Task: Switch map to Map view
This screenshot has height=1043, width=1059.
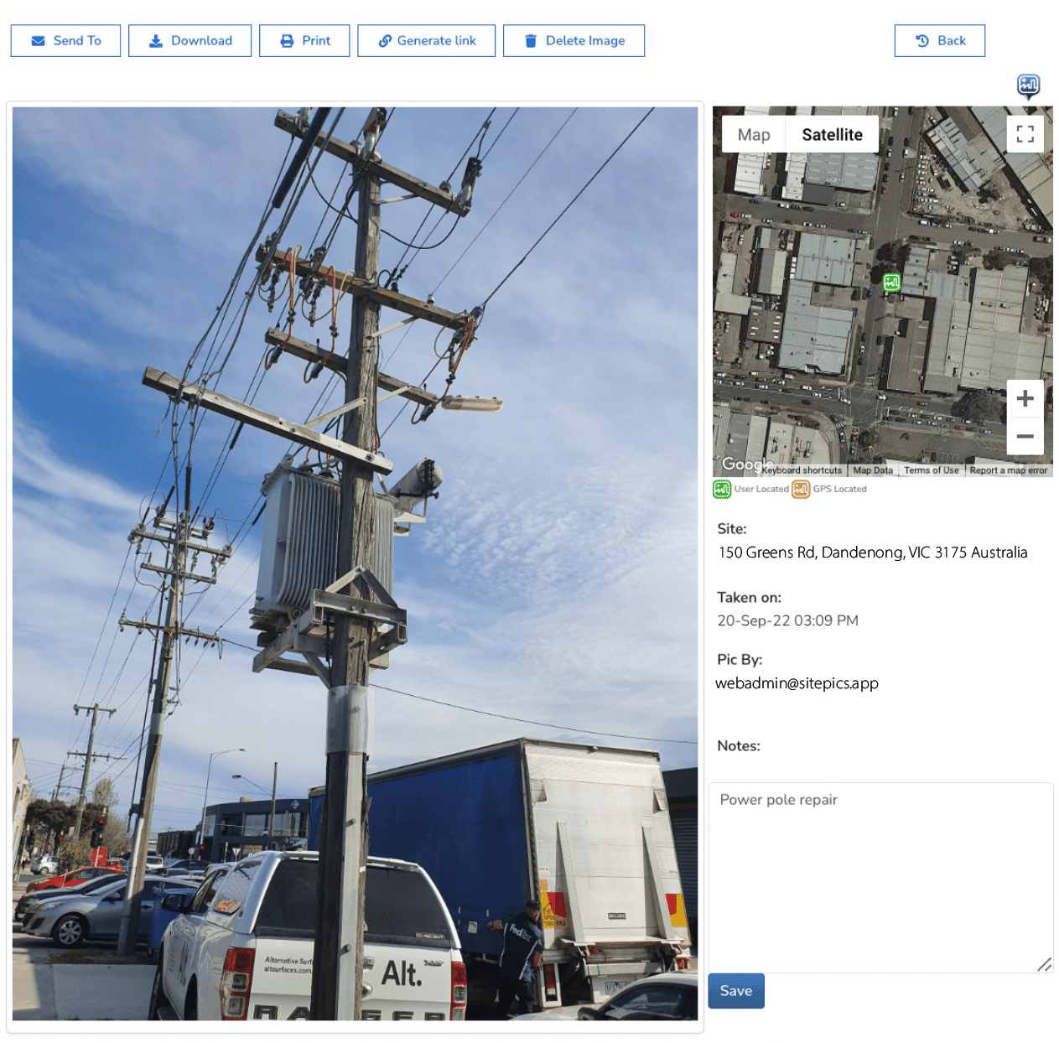Action: point(754,134)
